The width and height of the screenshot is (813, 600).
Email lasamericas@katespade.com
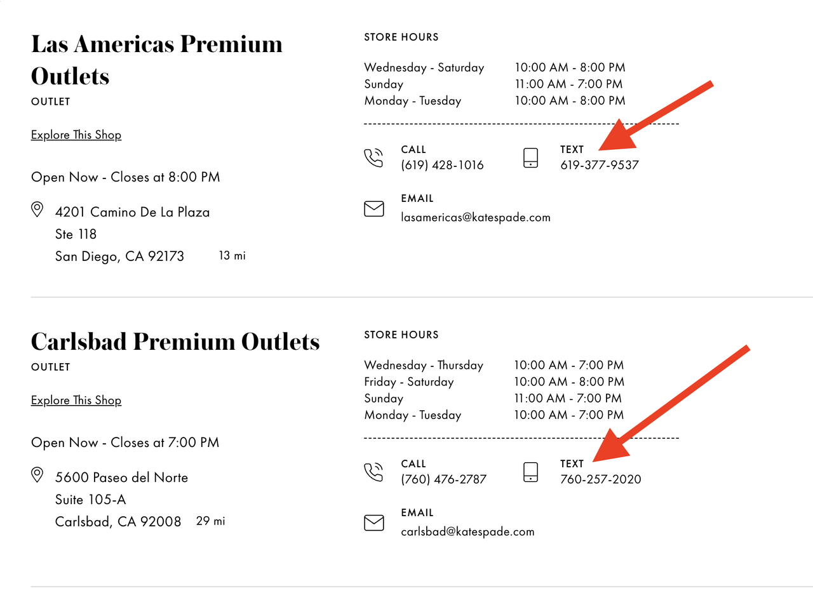coord(475,217)
